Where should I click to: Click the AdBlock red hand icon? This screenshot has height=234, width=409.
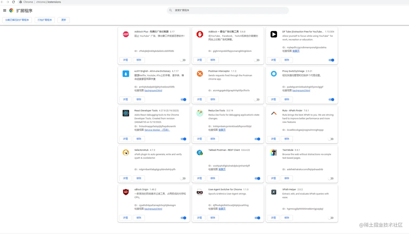coord(200,34)
